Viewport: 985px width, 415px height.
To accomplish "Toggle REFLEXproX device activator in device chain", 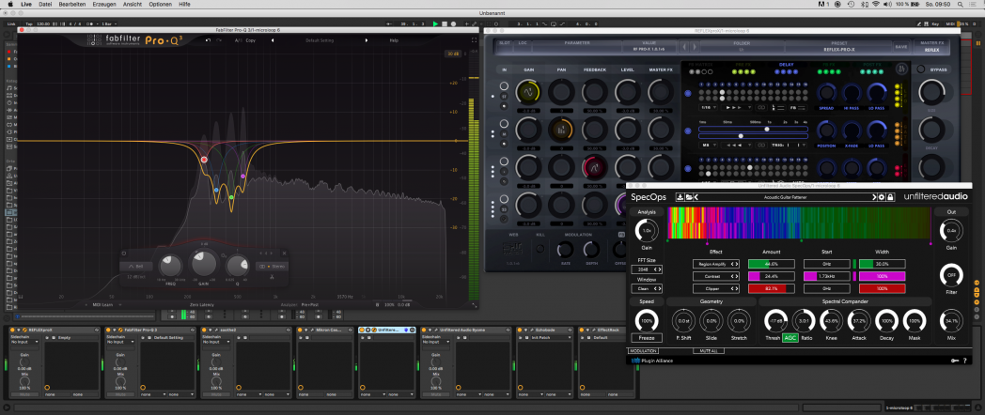I will 14,330.
